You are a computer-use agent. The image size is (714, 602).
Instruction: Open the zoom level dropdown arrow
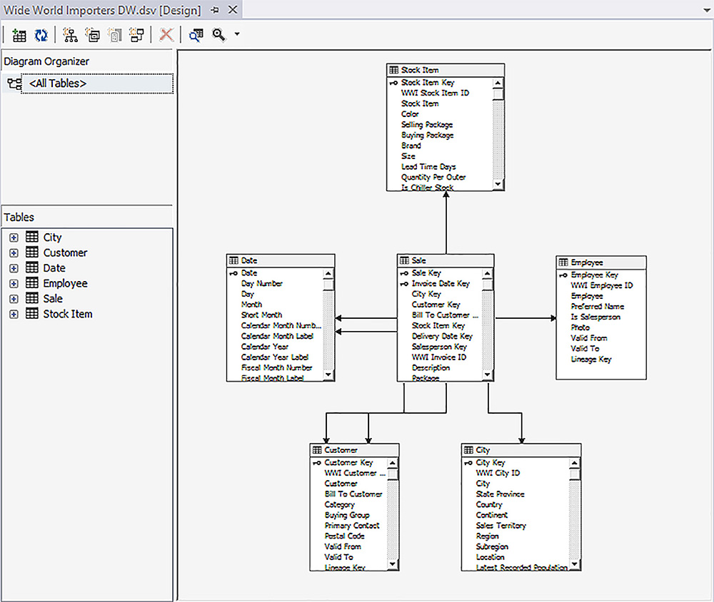click(x=237, y=34)
